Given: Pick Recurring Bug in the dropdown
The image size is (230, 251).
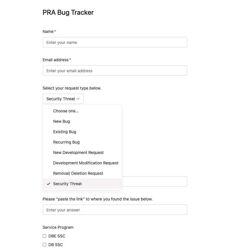Looking at the screenshot, I should click(66, 142).
